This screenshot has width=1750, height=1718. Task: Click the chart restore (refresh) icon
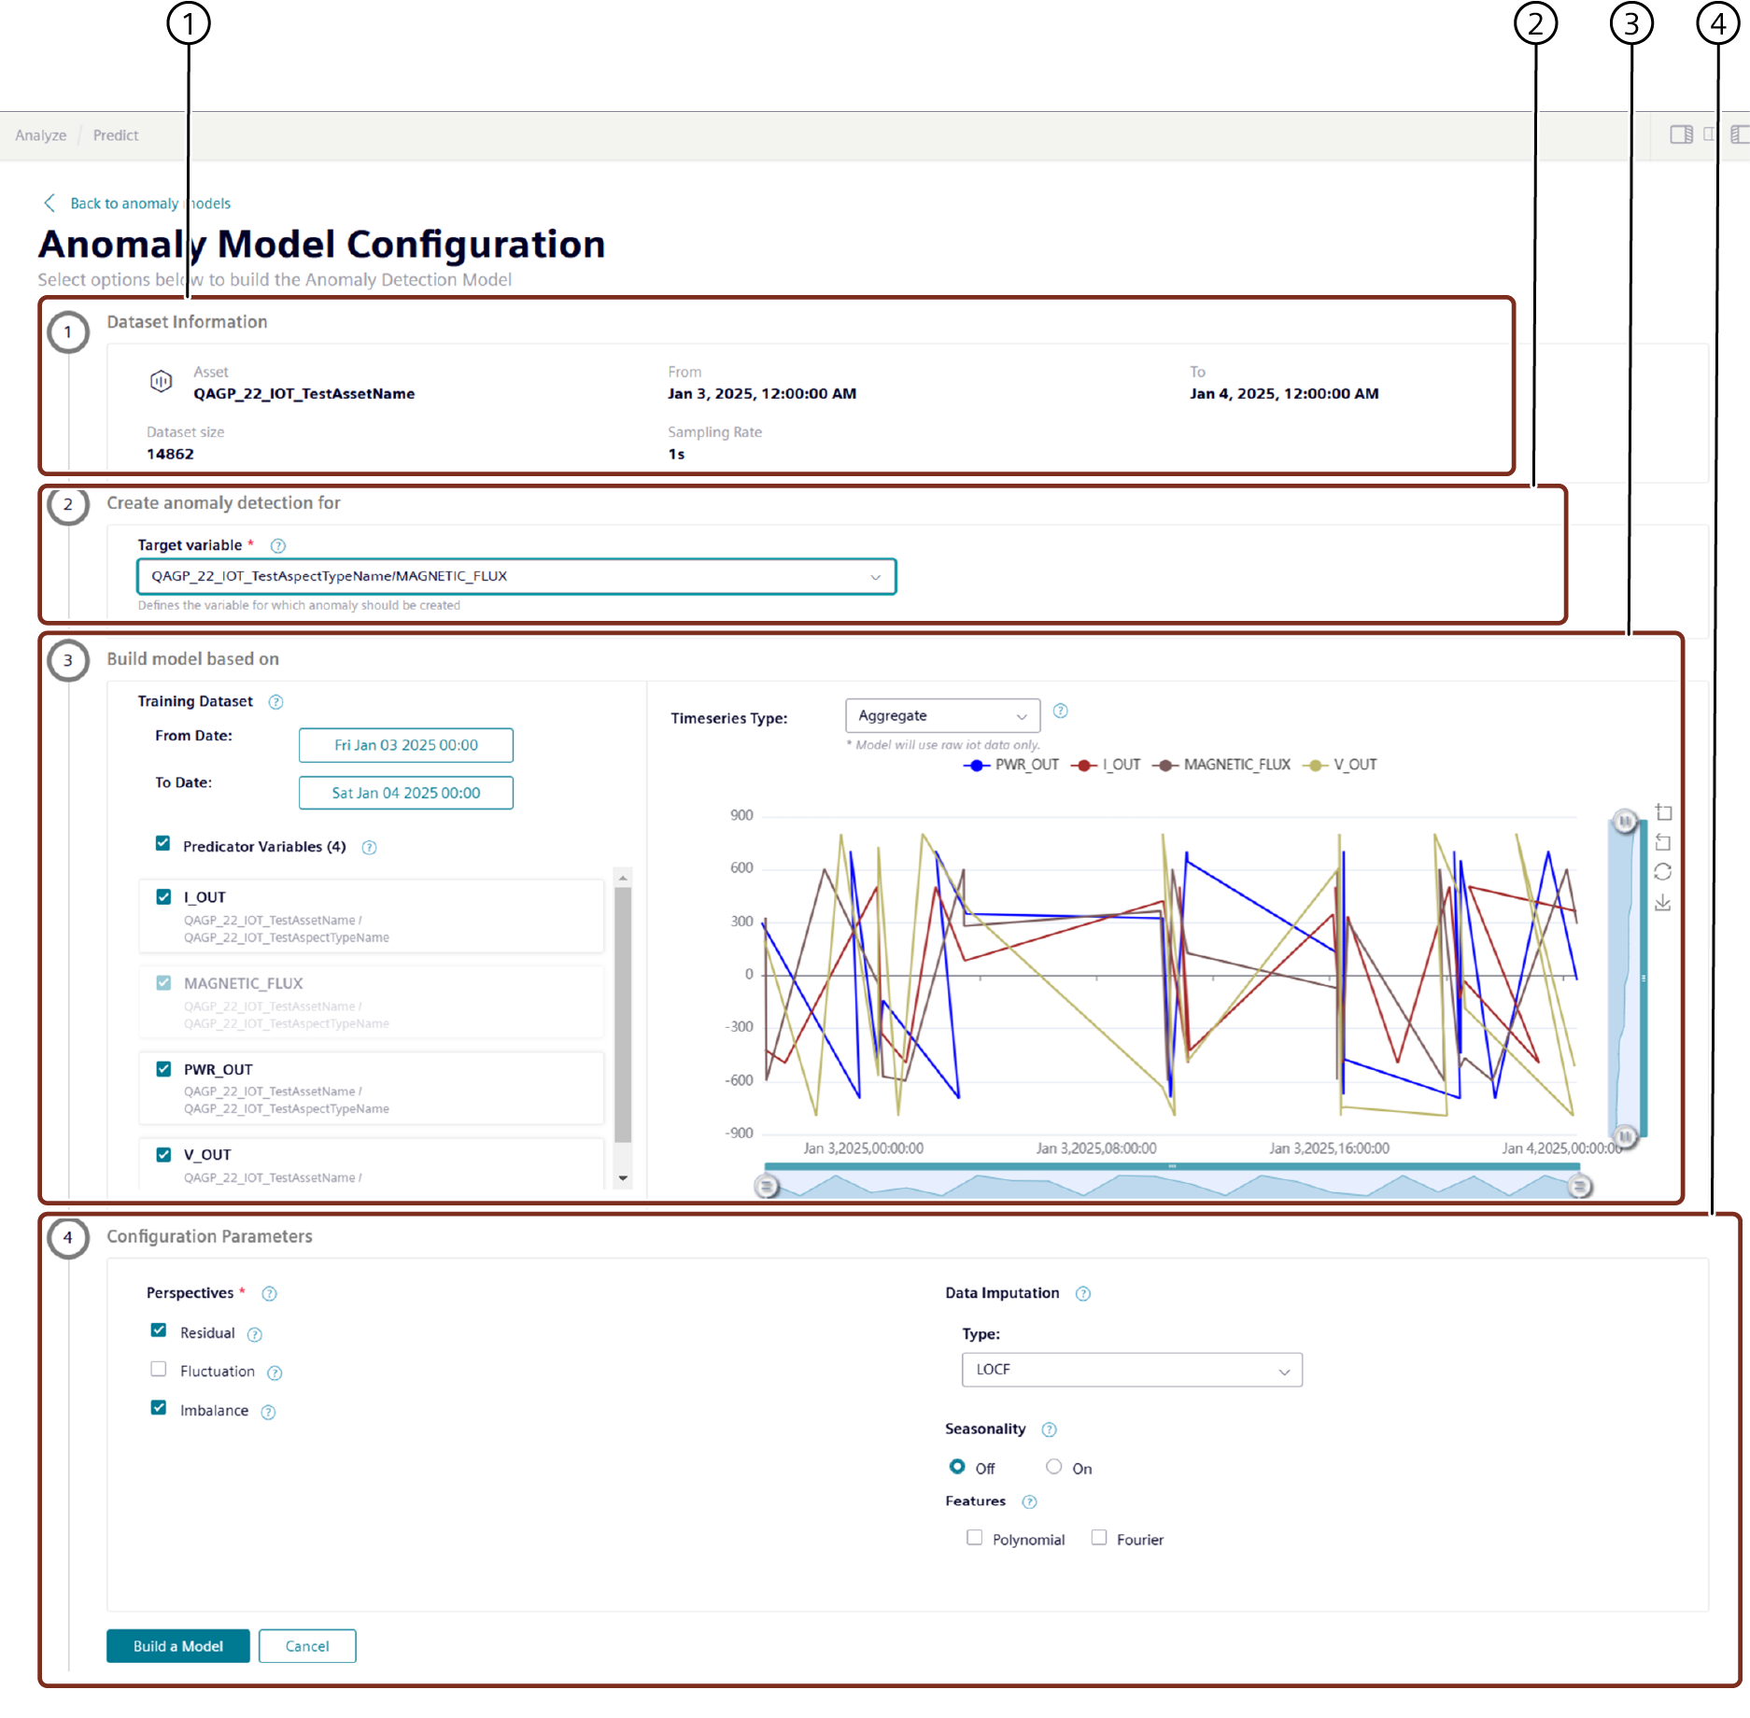click(x=1663, y=872)
